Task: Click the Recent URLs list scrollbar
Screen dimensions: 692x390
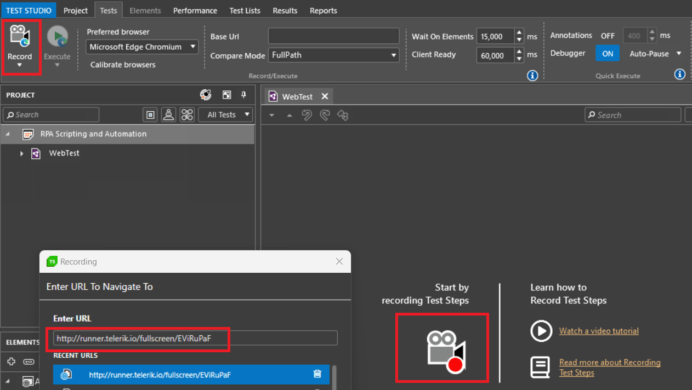Action: coord(334,377)
